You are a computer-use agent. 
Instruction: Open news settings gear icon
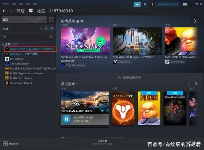[82, 21]
